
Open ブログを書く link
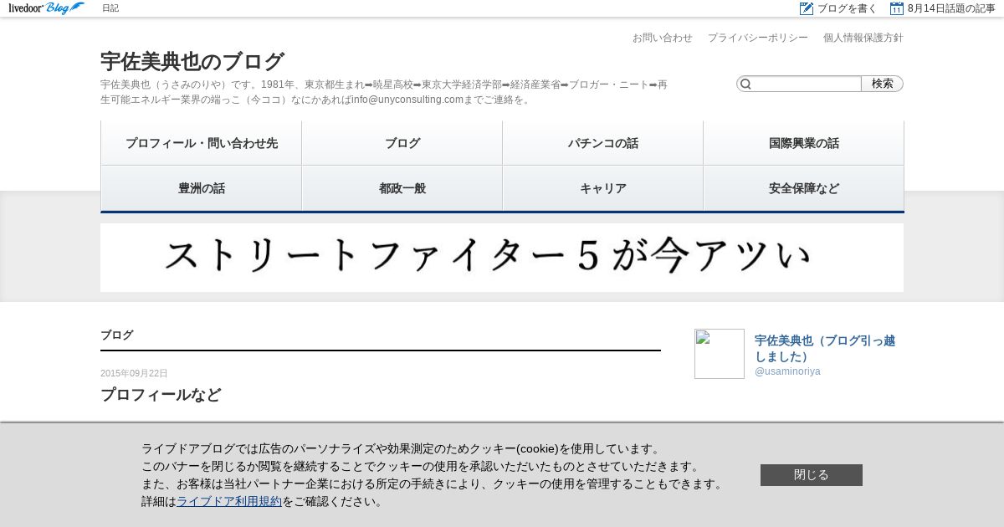848,8
